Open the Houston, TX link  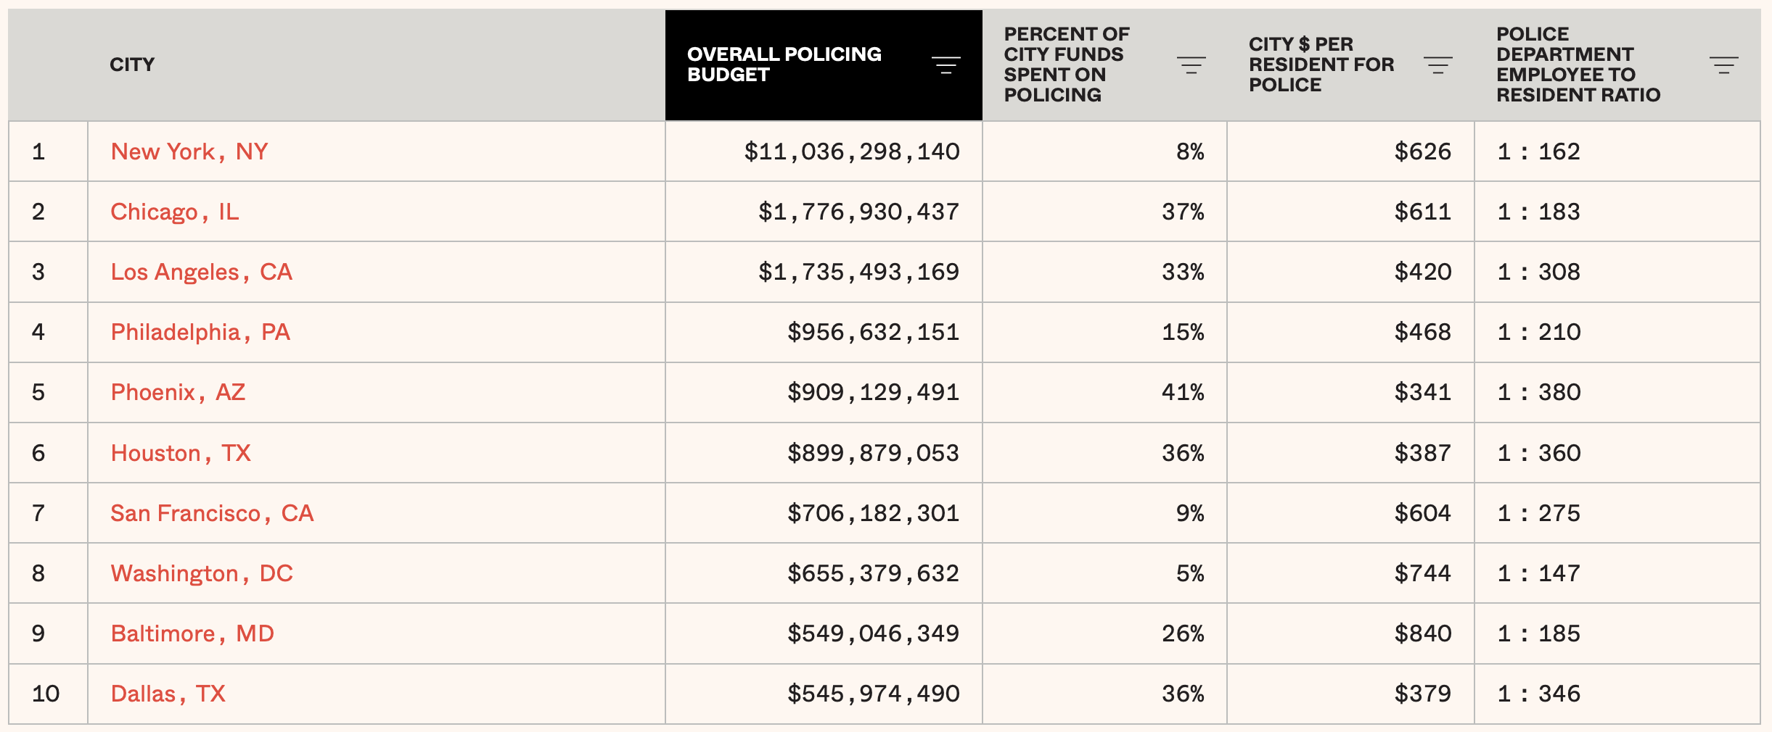[181, 453]
